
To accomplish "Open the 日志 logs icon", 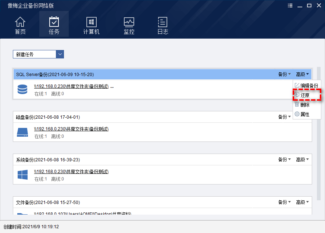I will click(x=162, y=25).
